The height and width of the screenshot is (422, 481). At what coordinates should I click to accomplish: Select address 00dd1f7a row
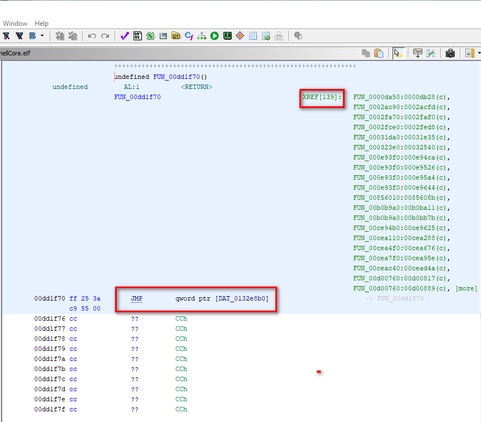50,359
